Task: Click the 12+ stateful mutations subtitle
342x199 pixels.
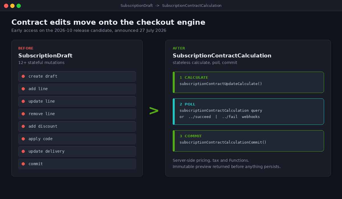Action: point(41,63)
